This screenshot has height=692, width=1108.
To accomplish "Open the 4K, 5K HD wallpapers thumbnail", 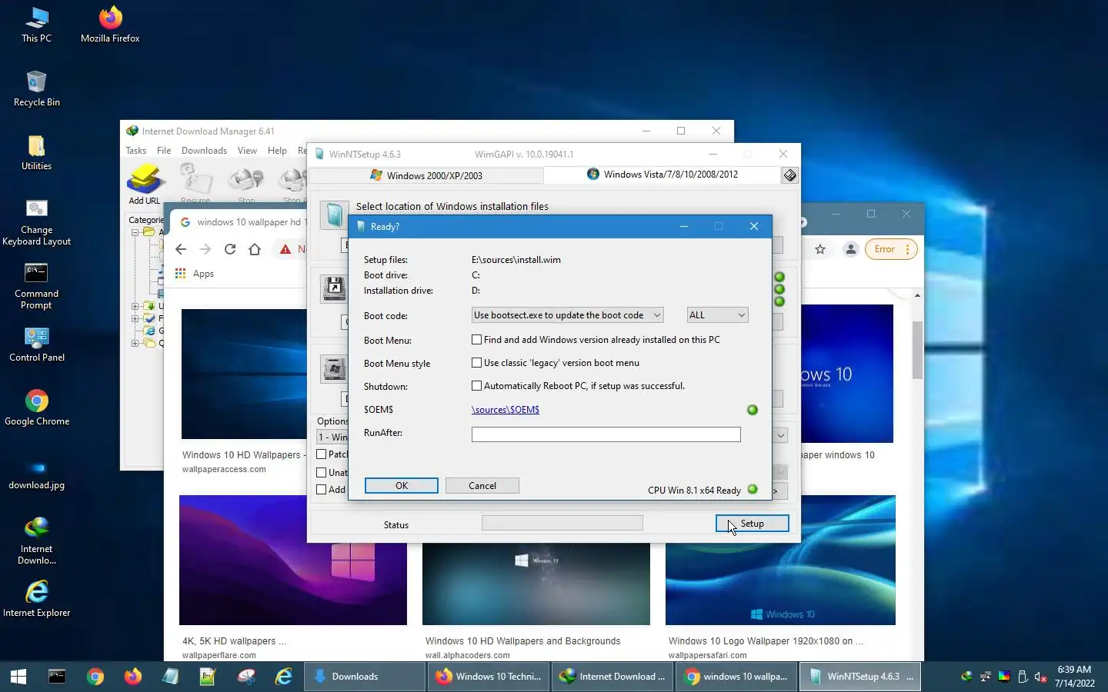I will [x=293, y=561].
